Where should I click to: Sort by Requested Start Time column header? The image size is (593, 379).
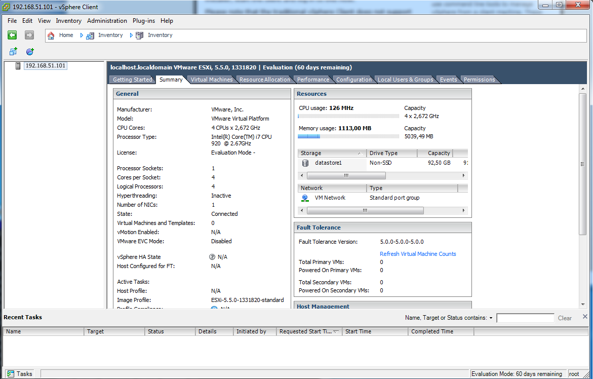pos(309,331)
